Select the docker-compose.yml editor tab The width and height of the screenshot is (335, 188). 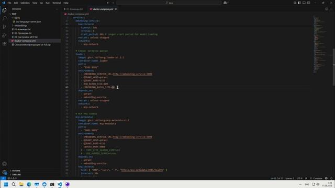coord(103,9)
